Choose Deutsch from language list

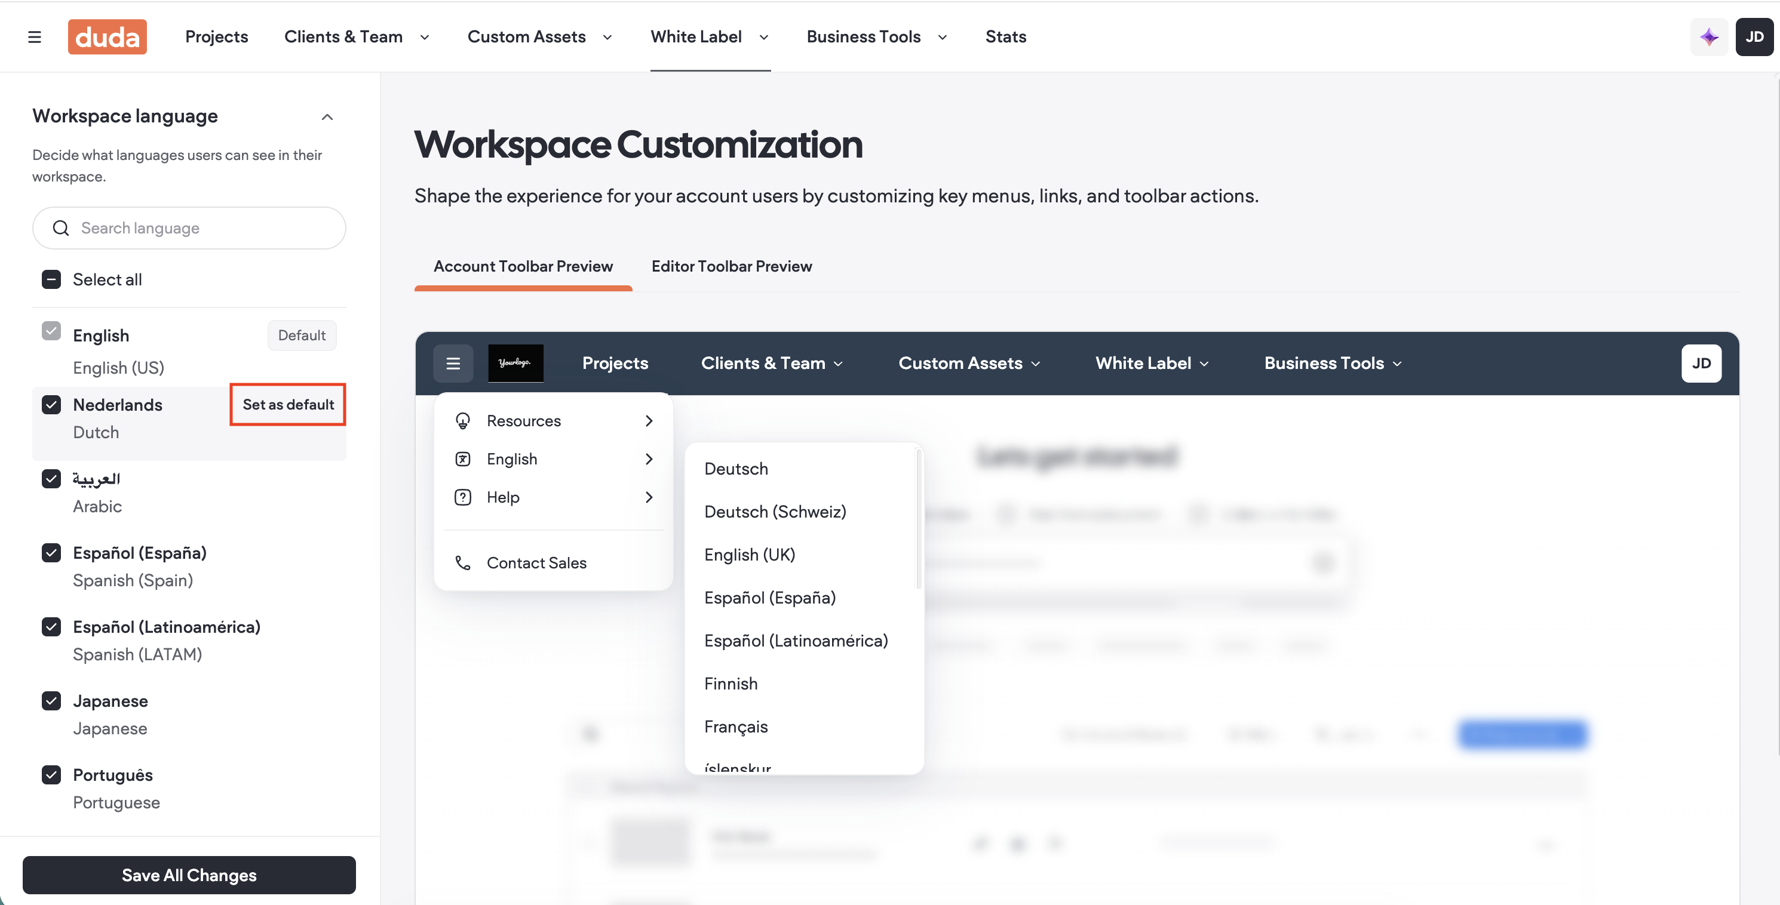click(736, 469)
